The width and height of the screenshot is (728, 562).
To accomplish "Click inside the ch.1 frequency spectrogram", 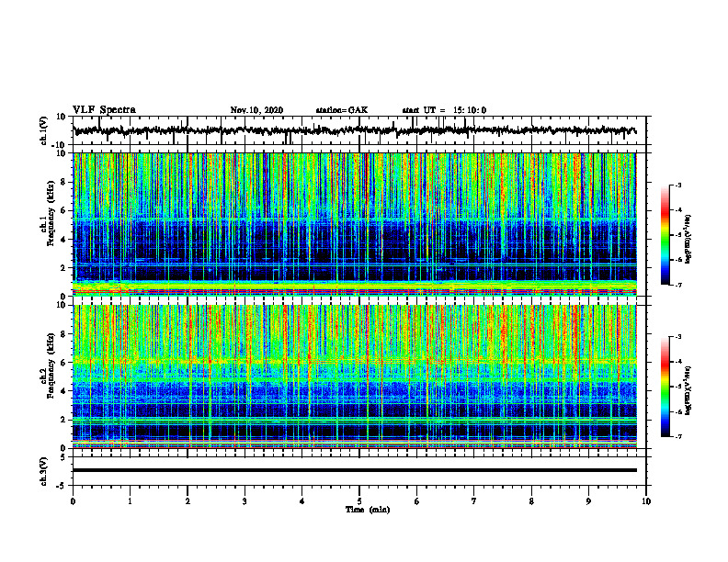I will (x=355, y=224).
